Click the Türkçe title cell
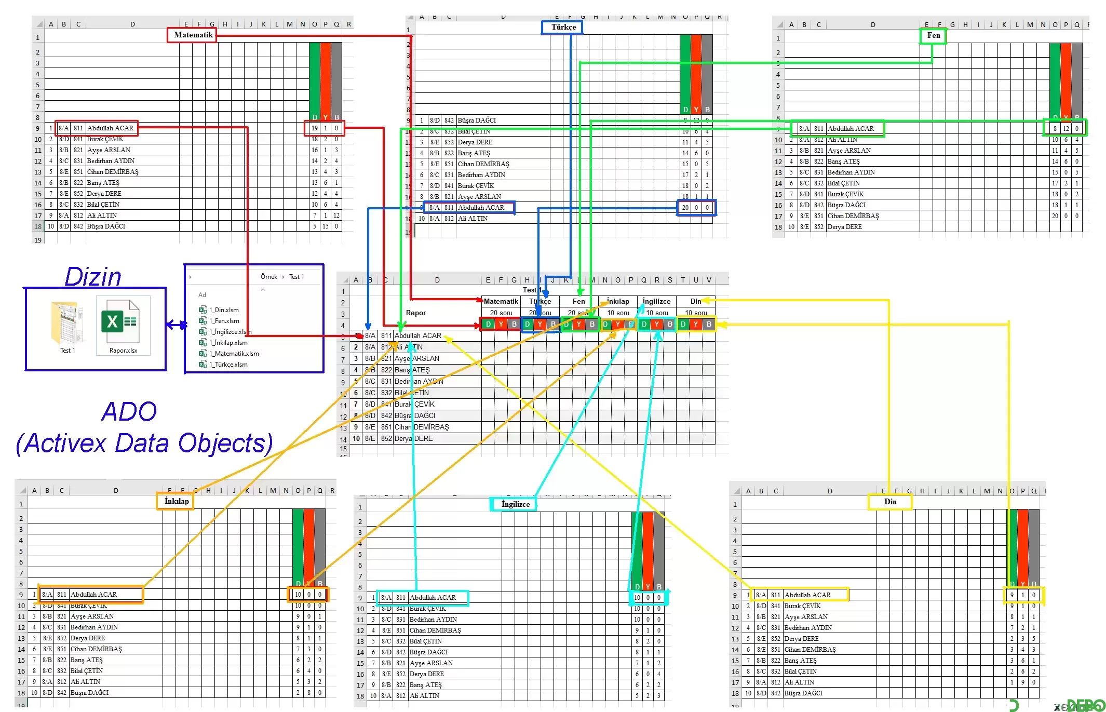Viewport: 1106px width, 712px height. [563, 27]
